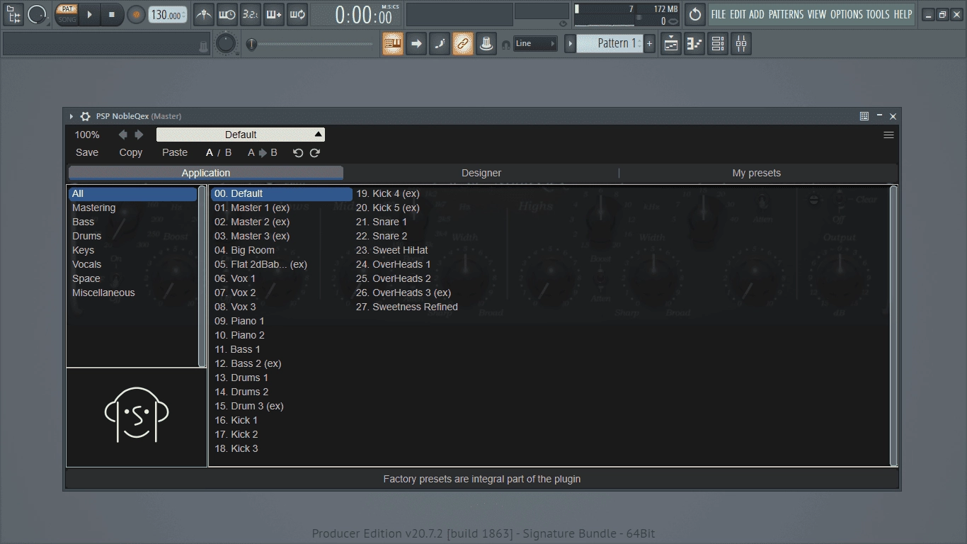Click the A / B compare toggle
Screen dimensions: 967x544
point(219,152)
